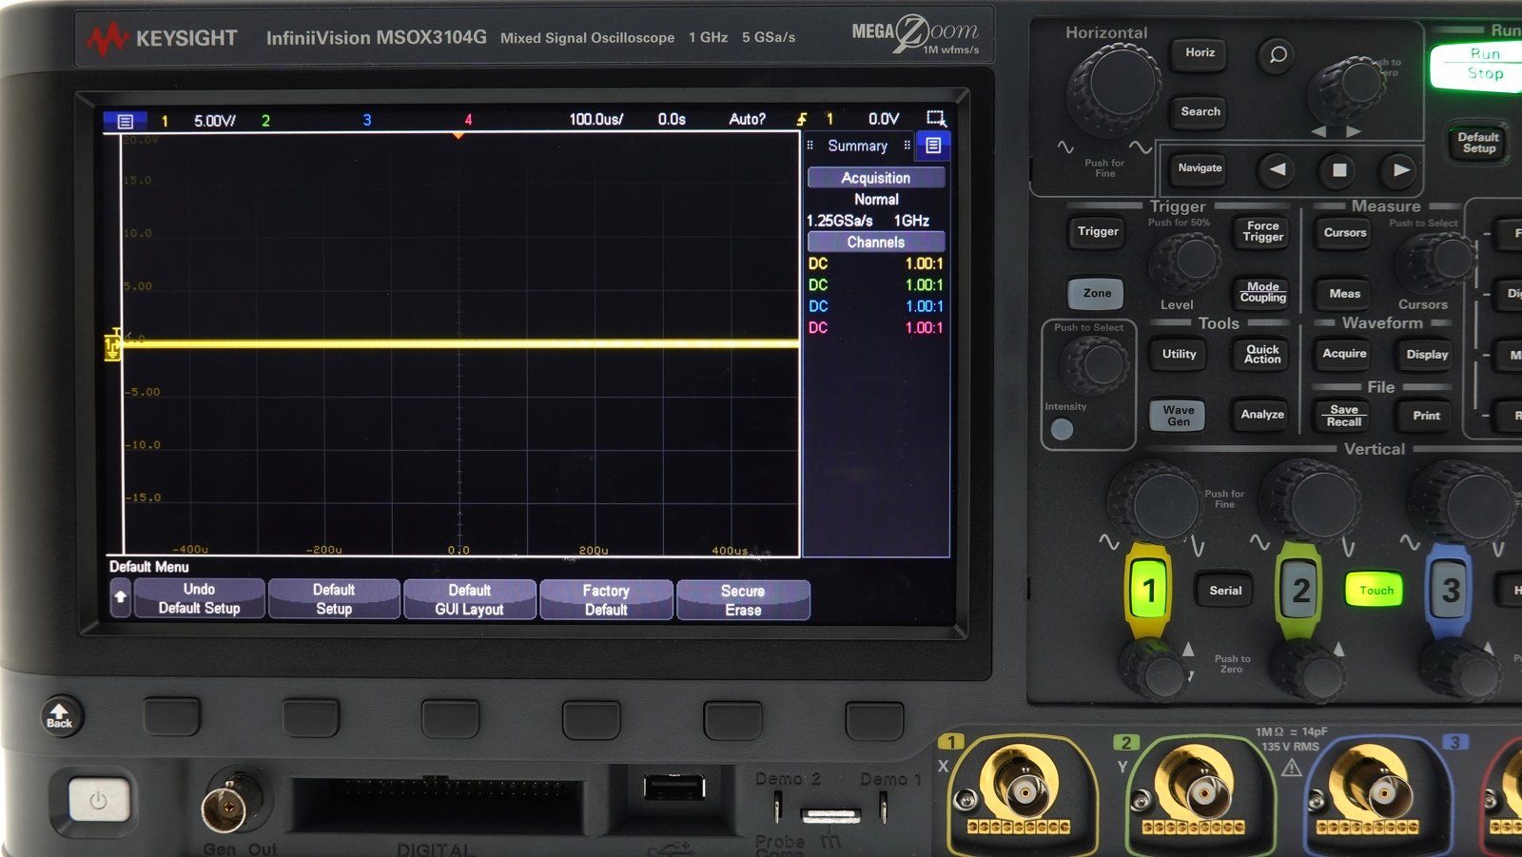Viewport: 1522px width, 857px height.
Task: Click the power button
Action: [x=99, y=800]
